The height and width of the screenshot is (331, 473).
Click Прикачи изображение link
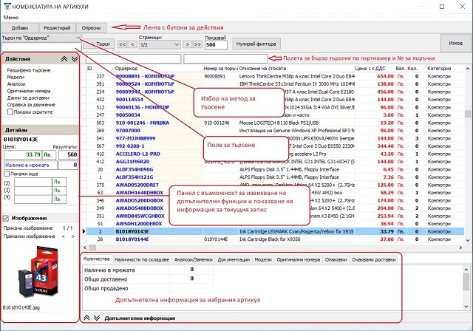point(28,228)
